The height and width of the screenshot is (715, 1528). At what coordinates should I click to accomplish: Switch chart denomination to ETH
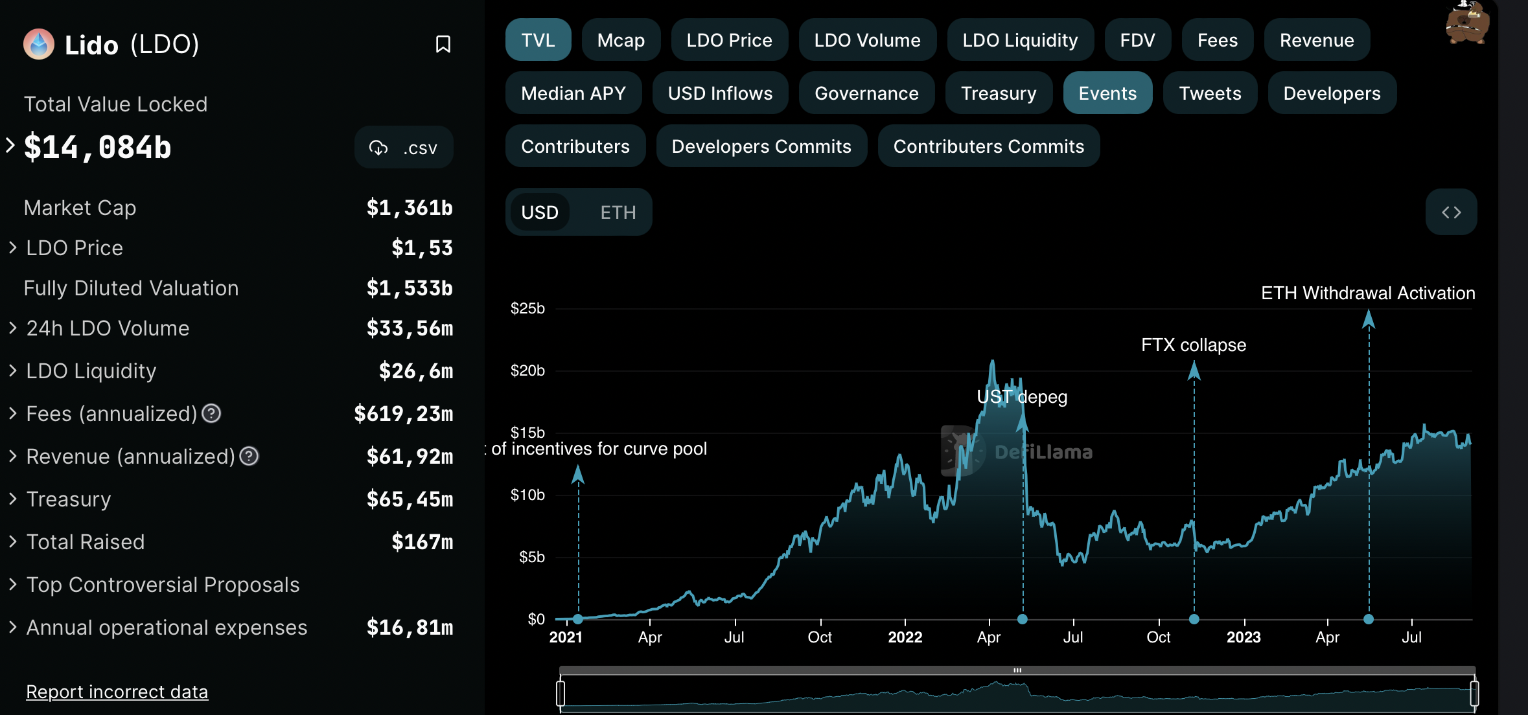point(618,212)
